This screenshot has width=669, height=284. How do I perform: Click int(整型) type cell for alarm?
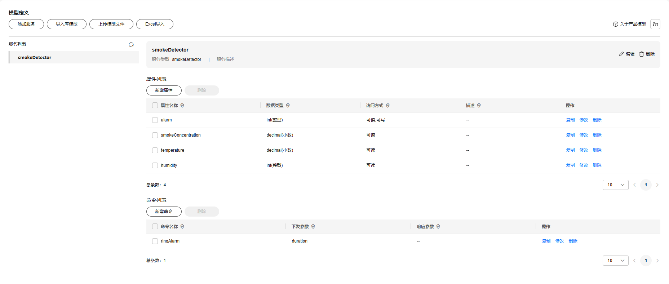[x=275, y=120]
